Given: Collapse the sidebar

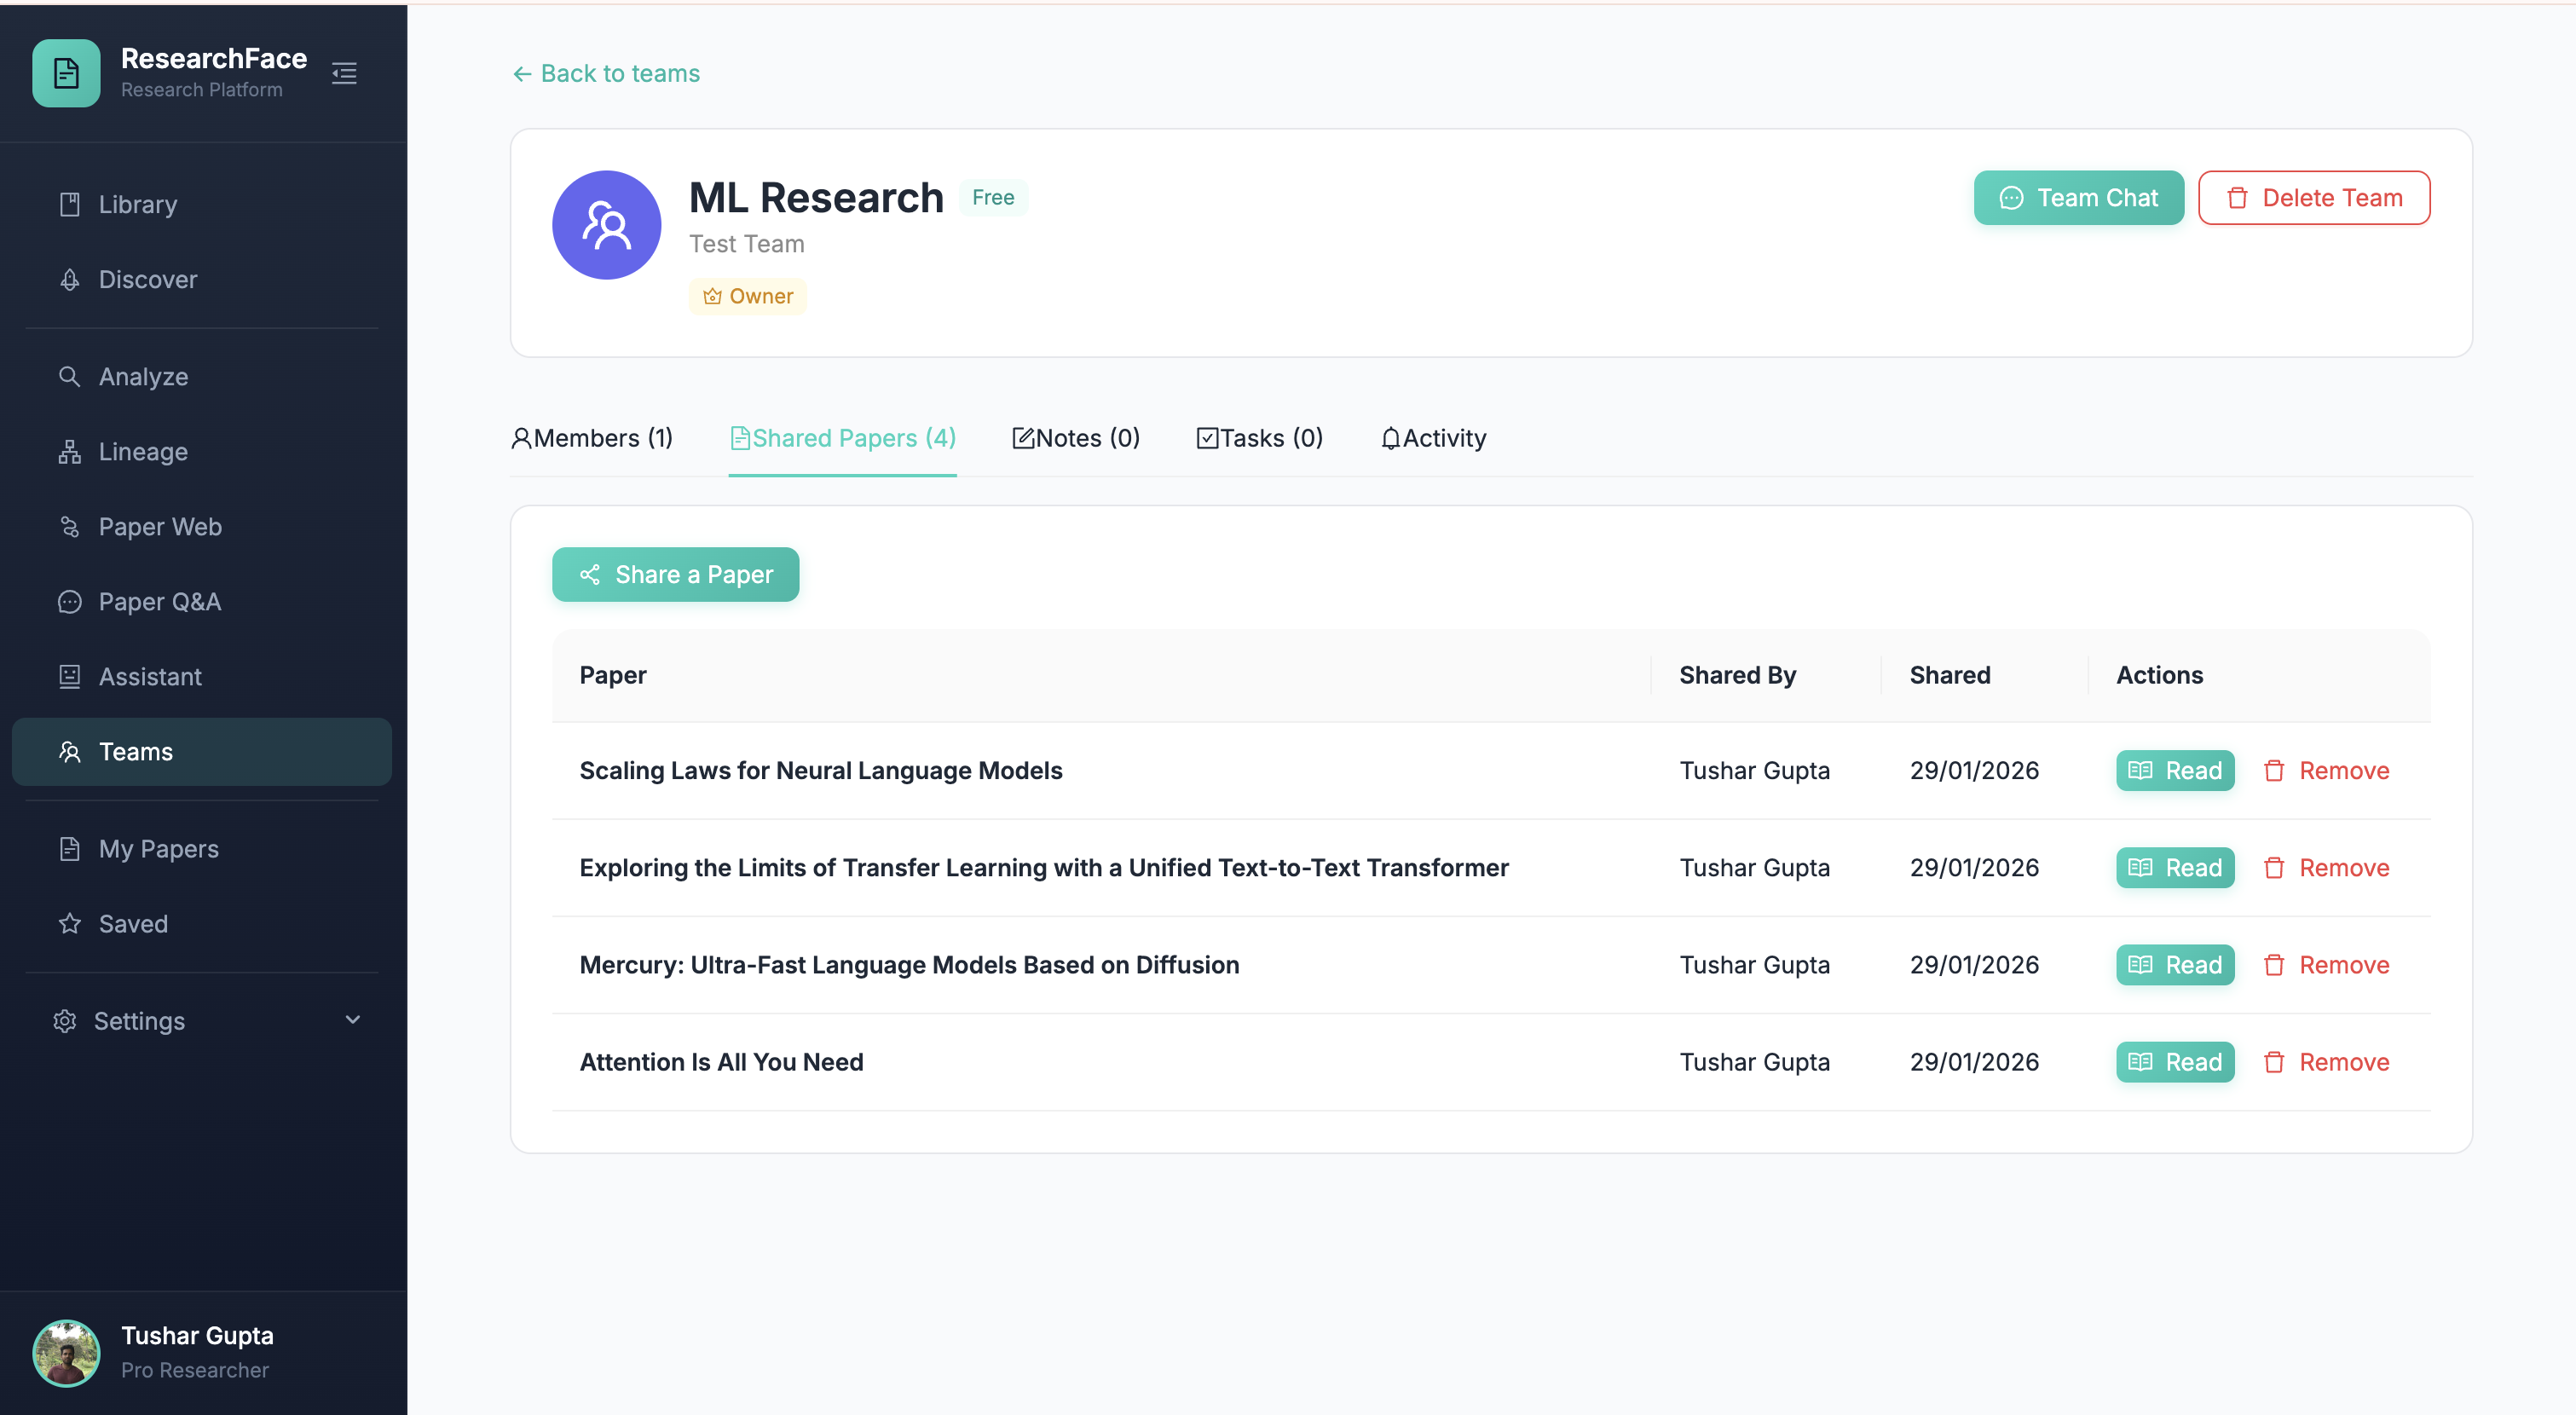Looking at the screenshot, I should [x=344, y=73].
